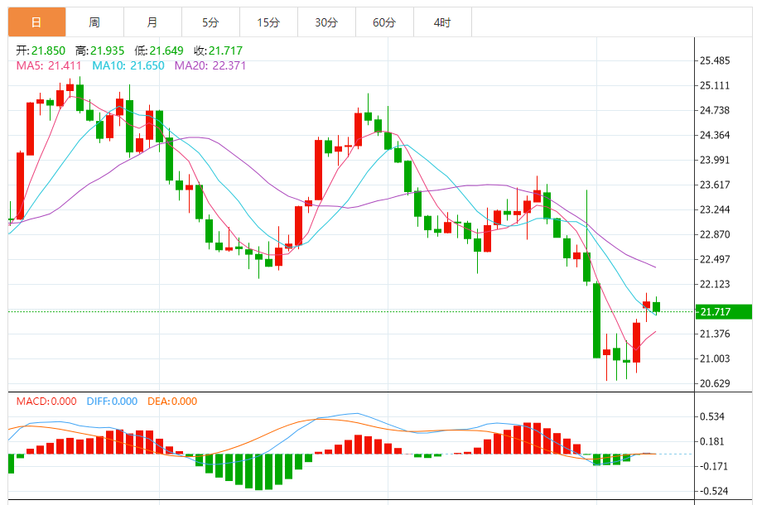Image resolution: width=757 pixels, height=505 pixels.
Task: Click the 24.364 price axis label
Action: [715, 135]
